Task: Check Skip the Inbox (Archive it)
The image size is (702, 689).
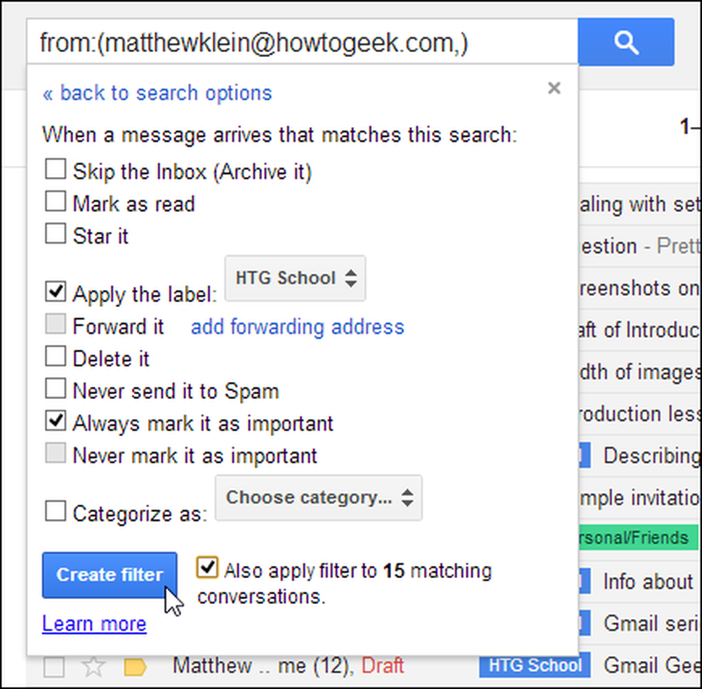Action: (55, 169)
